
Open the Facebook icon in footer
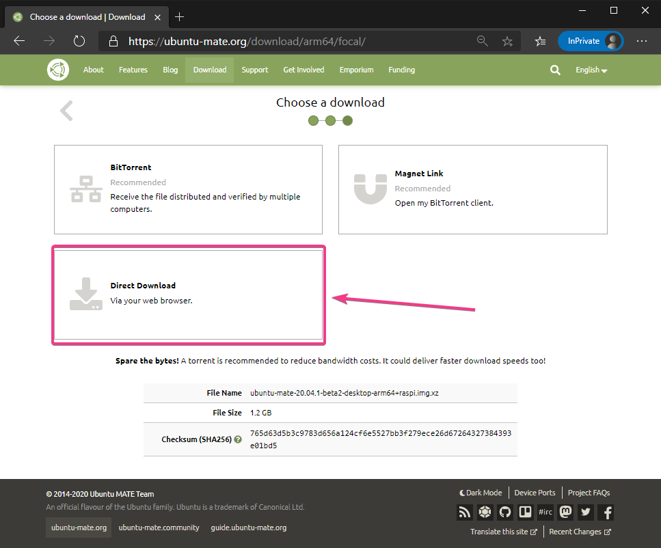(606, 512)
